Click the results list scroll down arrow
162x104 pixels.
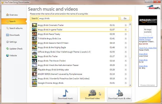click(130, 85)
